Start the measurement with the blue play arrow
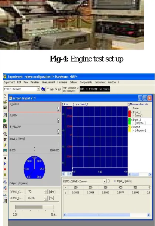Image resolution: width=155 pixels, height=226 pixels. [x=5, y=164]
